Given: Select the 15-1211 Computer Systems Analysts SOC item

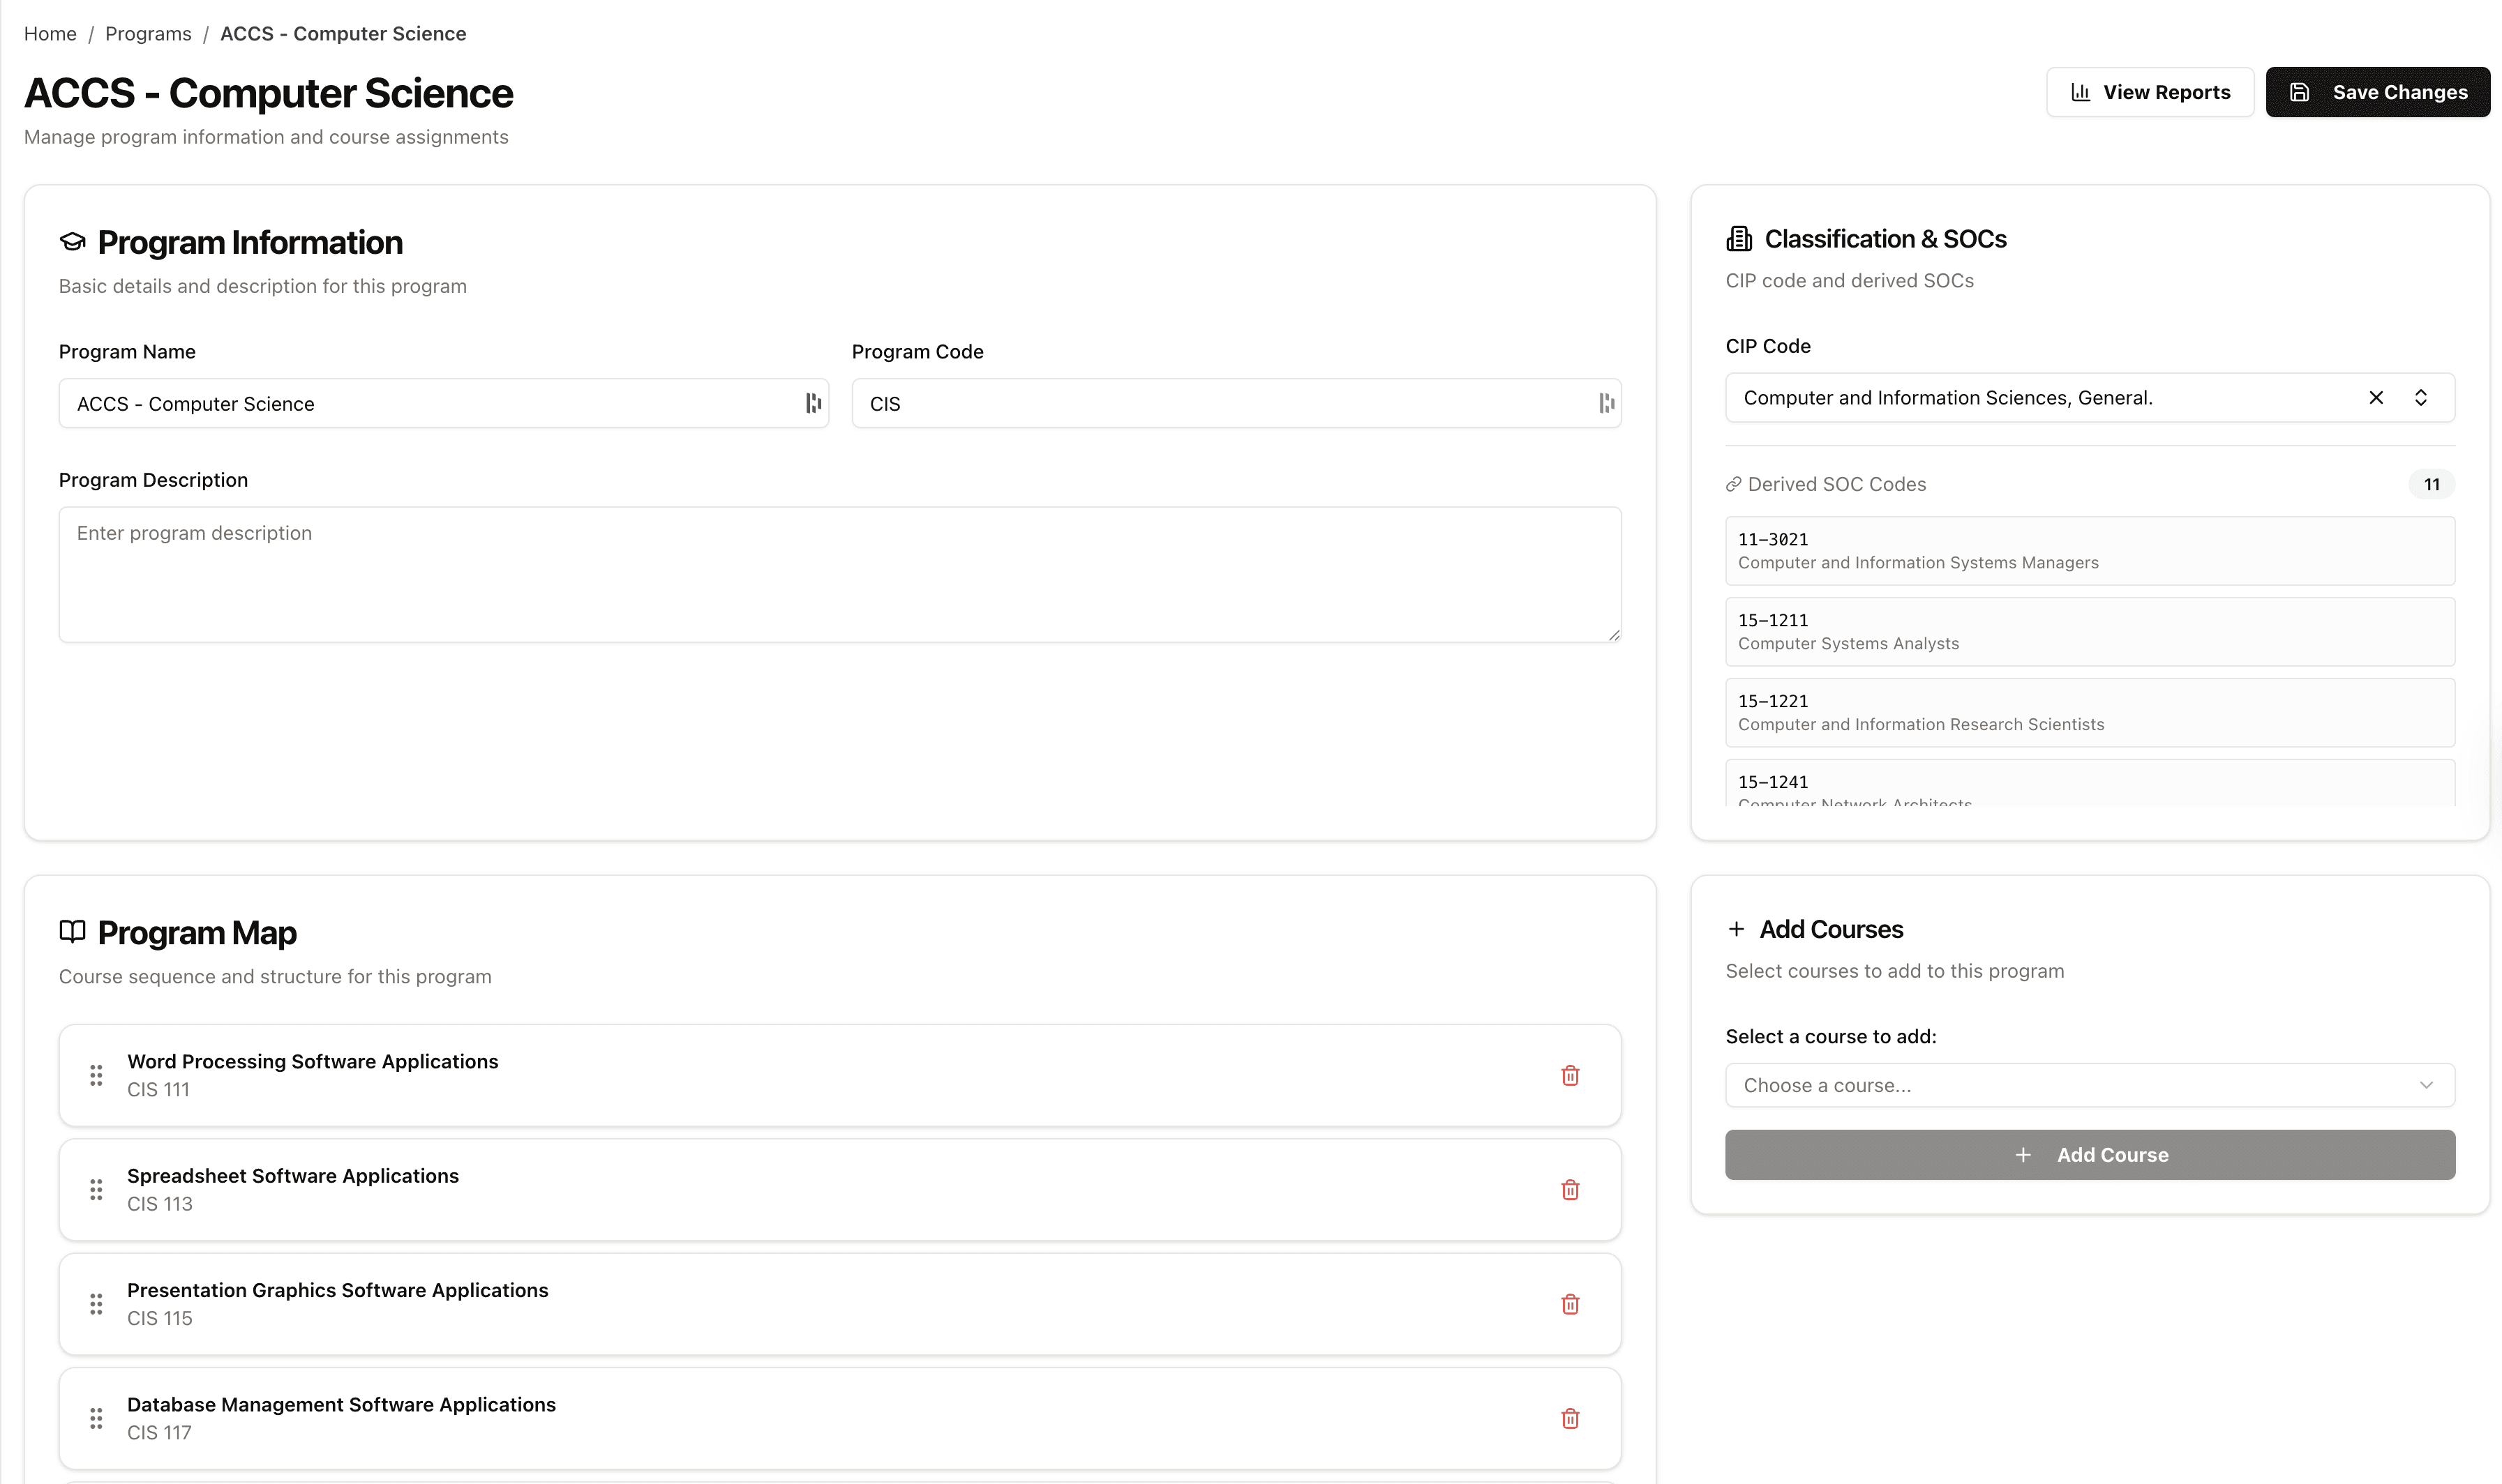Looking at the screenshot, I should tap(2089, 632).
